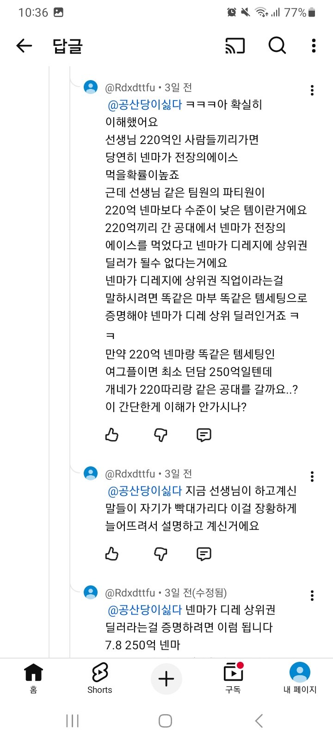333x741 pixels.
Task: Open the @공산당이싫다 mention in first reply
Action: click(145, 105)
